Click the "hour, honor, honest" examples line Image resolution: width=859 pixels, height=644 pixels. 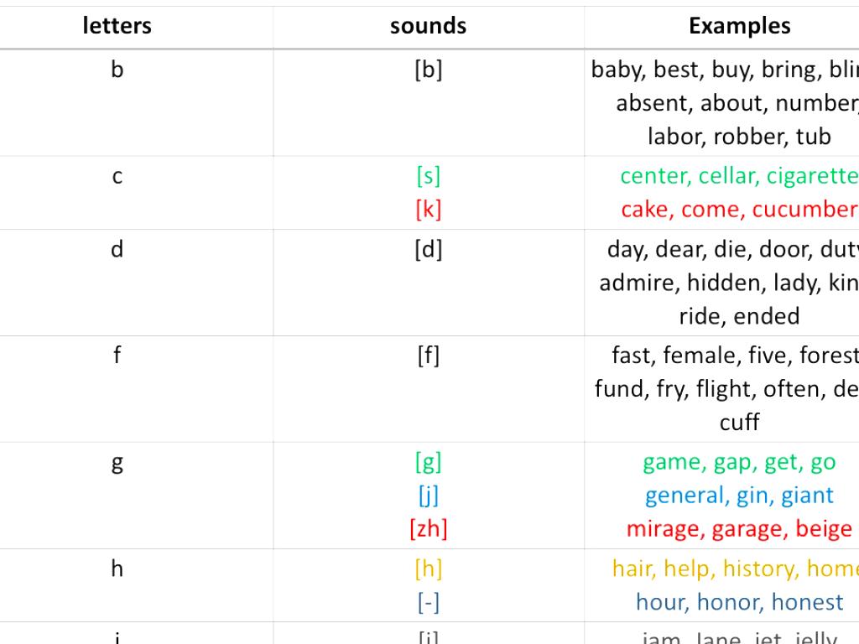(739, 602)
